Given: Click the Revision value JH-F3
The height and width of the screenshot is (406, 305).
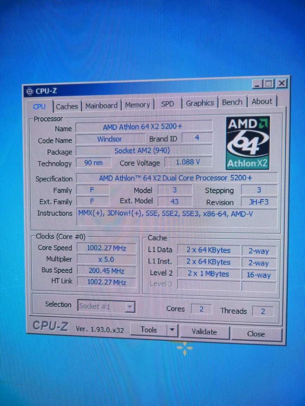Looking at the screenshot, I should (259, 202).
